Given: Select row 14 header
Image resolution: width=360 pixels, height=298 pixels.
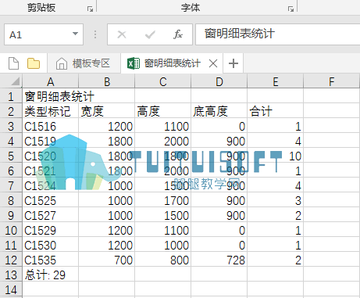Looking at the screenshot, I should click(11, 289).
